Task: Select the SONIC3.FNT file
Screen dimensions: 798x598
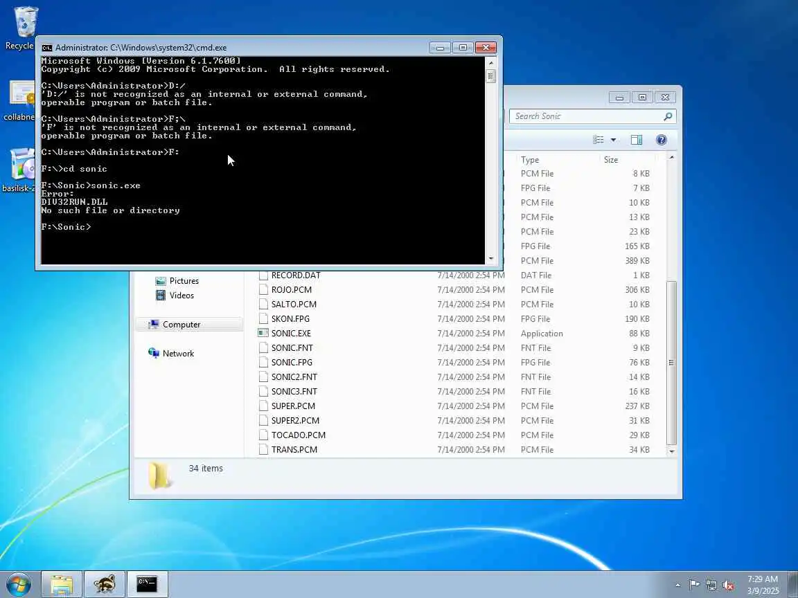Action: [294, 392]
